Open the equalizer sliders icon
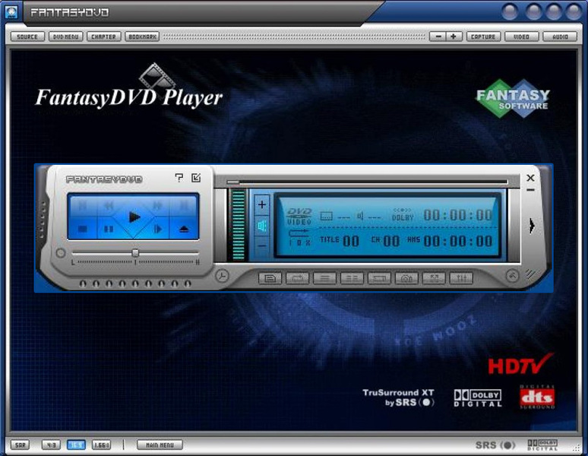 [x=461, y=278]
